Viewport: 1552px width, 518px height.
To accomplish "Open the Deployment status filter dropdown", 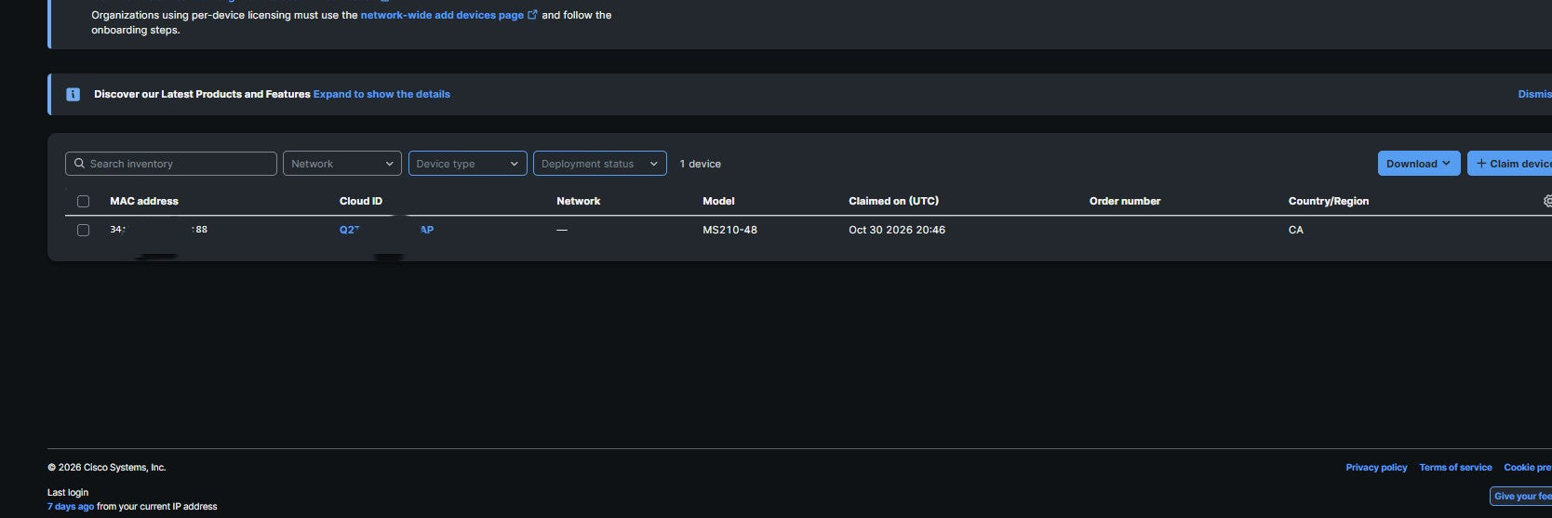I will [x=599, y=164].
